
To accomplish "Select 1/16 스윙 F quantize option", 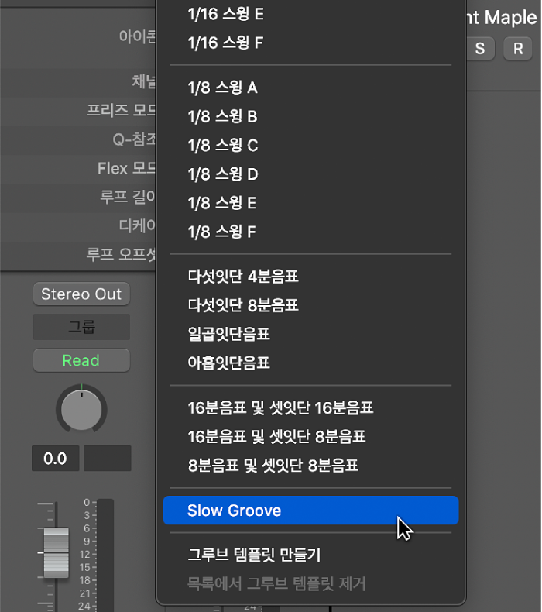I will pos(310,43).
